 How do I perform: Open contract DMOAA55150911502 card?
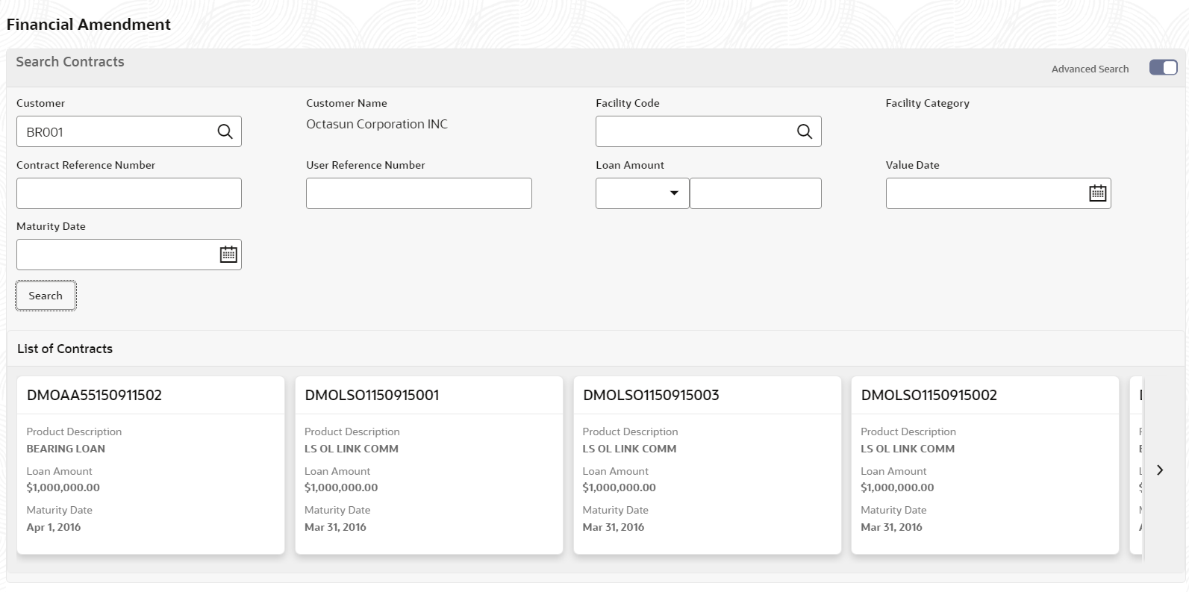151,465
